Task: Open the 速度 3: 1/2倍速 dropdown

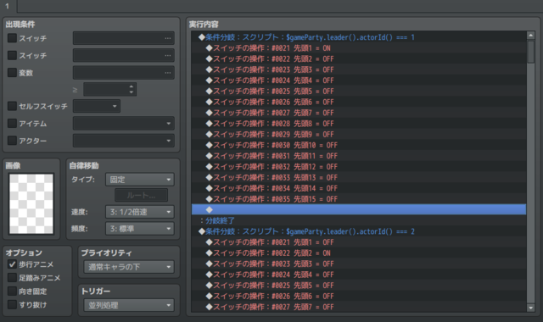Action: 139,212
